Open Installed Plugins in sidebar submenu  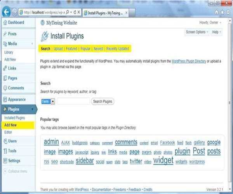[14, 118]
